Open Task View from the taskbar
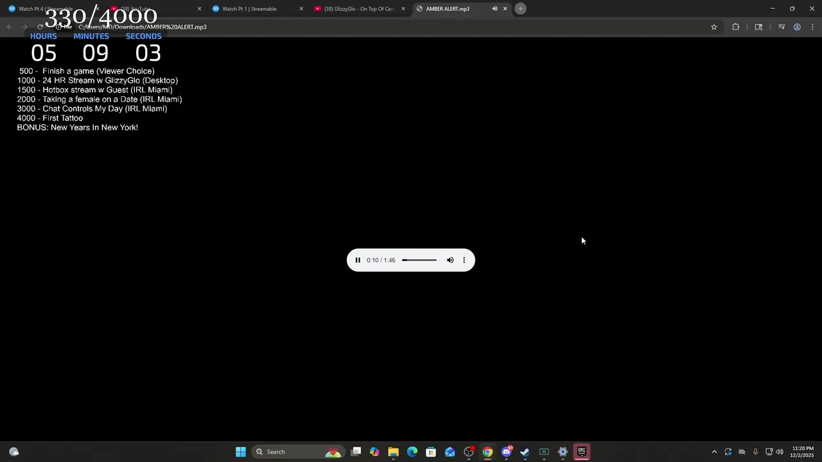The height and width of the screenshot is (462, 822). coord(356,452)
